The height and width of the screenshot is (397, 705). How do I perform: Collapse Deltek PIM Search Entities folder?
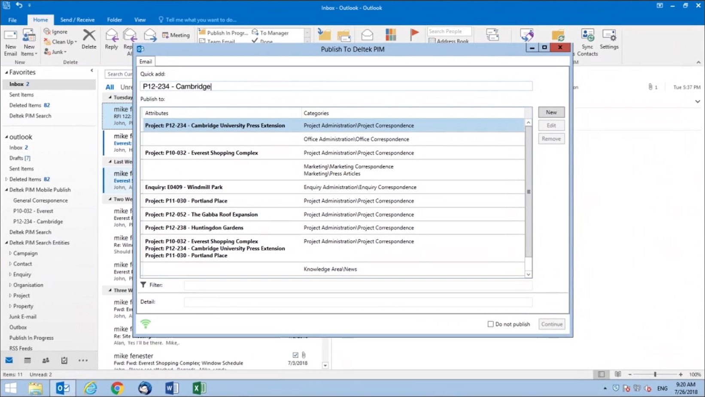coord(6,243)
